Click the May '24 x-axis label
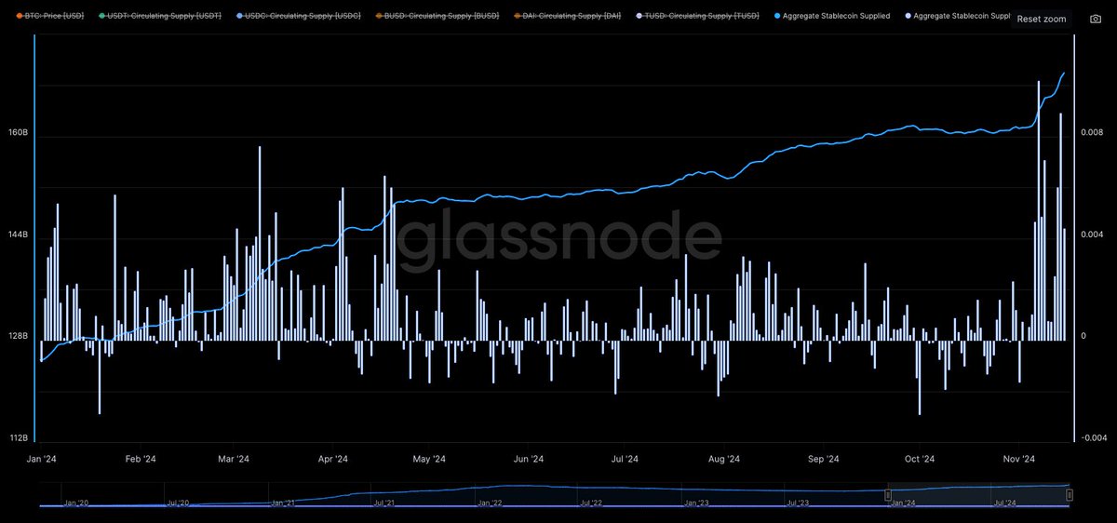This screenshot has width=1117, height=523. (429, 459)
